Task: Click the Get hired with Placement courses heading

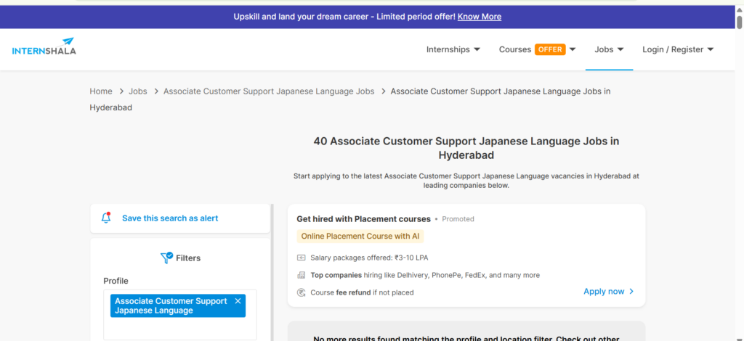Action: (363, 219)
